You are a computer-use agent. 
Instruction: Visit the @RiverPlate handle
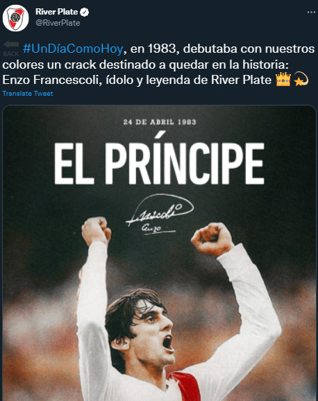(58, 23)
